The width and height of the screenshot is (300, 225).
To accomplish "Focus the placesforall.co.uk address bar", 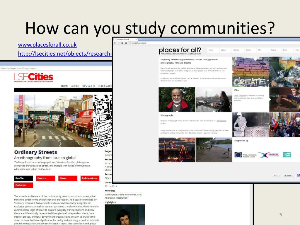I will tap(214, 43).
